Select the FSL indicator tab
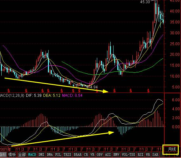181x158 pixels. (58, 154)
